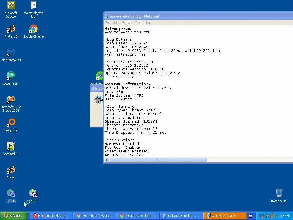The height and width of the screenshot is (220, 293).
Task: Open the Notepad Format menu
Action: (x=127, y=23)
